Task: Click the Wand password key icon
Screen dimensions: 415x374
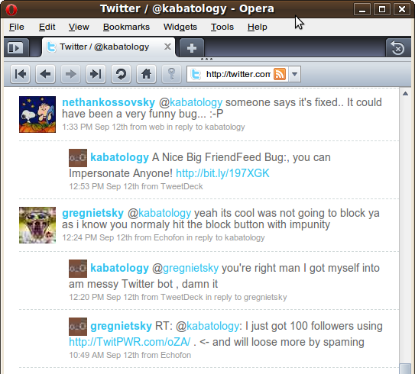Action: pos(171,74)
